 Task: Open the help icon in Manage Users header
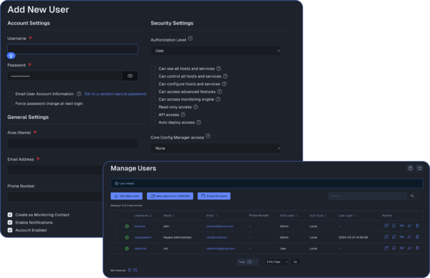pyautogui.click(x=410, y=168)
